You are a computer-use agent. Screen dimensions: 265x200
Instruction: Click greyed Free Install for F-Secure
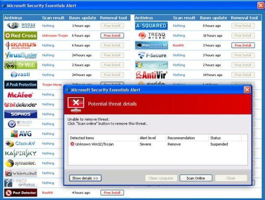pyautogui.click(x=243, y=55)
